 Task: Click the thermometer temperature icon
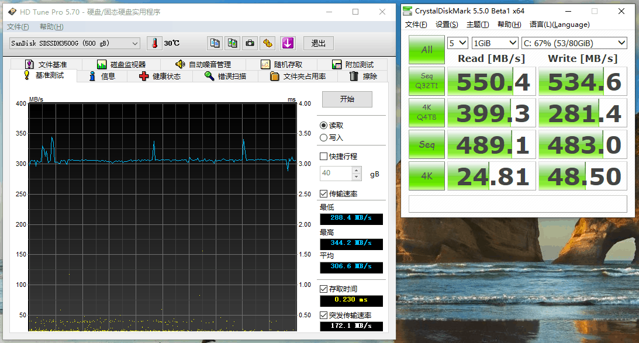point(154,43)
